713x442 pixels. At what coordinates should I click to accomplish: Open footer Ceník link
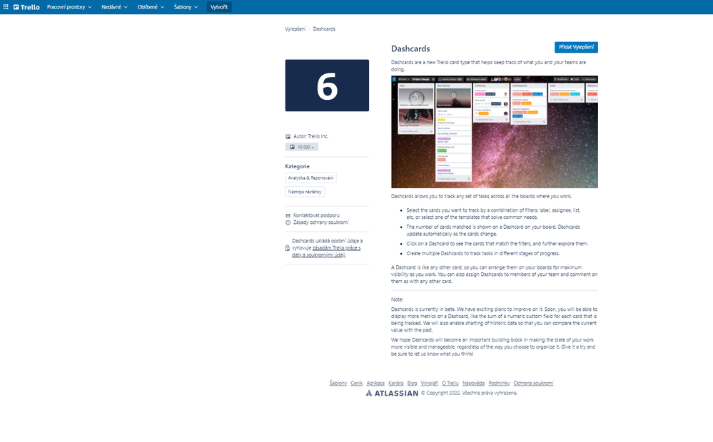(x=357, y=383)
